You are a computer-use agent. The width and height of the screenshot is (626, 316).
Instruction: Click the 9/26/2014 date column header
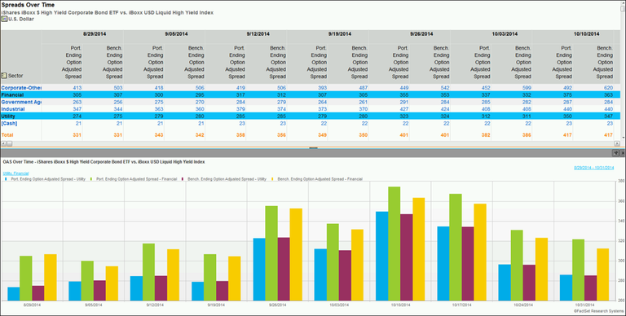[x=421, y=34]
